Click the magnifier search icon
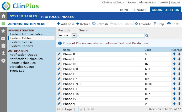The height and width of the screenshot is (112, 182). (x=147, y=36)
